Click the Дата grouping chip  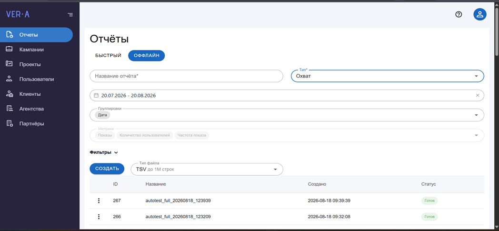point(102,115)
